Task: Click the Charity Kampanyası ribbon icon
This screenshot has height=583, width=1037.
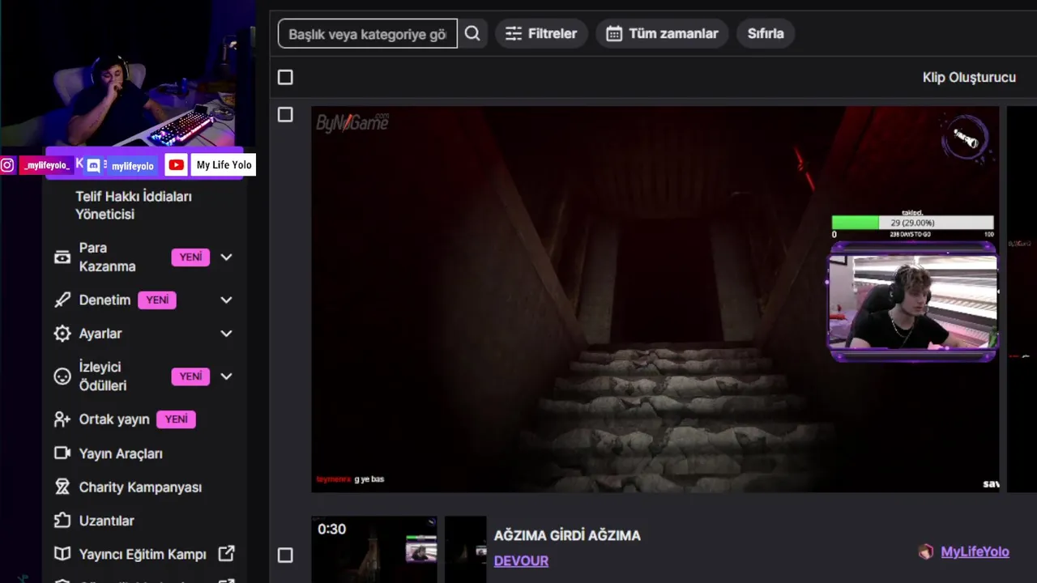Action: [x=62, y=487]
